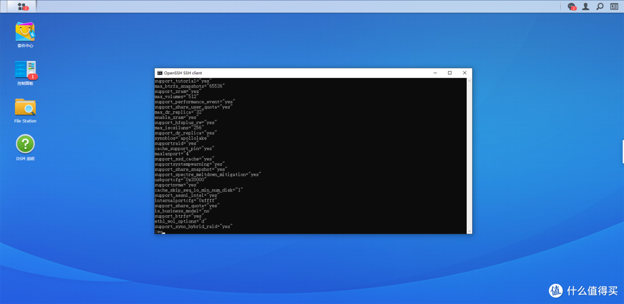Expand the handle on the right screen edge
624x304 pixels.
pyautogui.click(x=622, y=151)
